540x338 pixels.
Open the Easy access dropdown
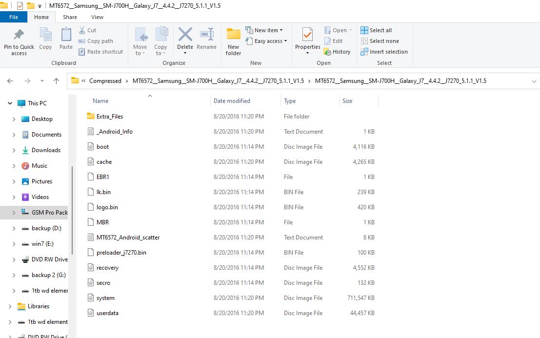tap(266, 41)
